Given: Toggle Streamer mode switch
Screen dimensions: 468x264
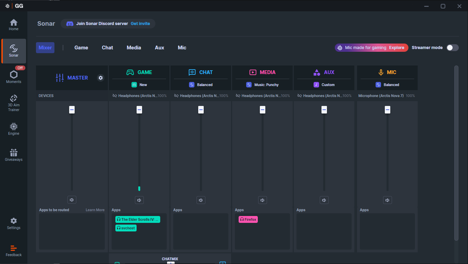Looking at the screenshot, I should point(453,48).
